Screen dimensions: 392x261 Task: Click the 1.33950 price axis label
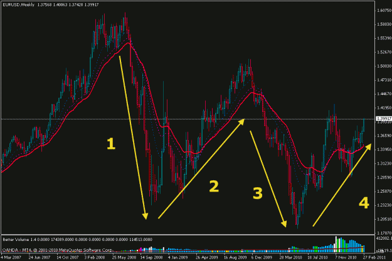(384, 150)
